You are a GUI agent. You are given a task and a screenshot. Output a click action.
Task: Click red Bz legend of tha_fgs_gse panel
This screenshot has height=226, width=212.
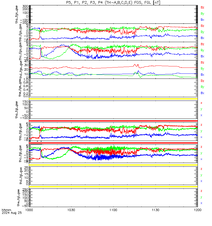point(202,8)
